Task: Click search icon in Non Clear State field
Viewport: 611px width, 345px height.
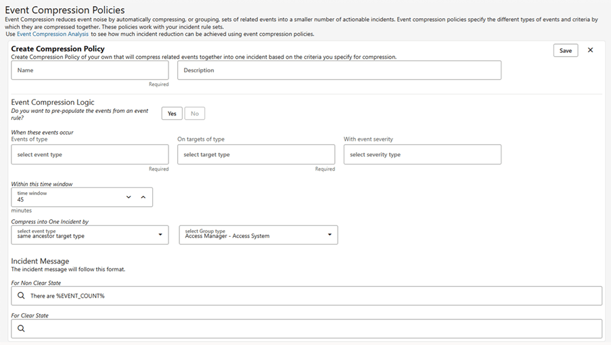Action: tap(21, 296)
